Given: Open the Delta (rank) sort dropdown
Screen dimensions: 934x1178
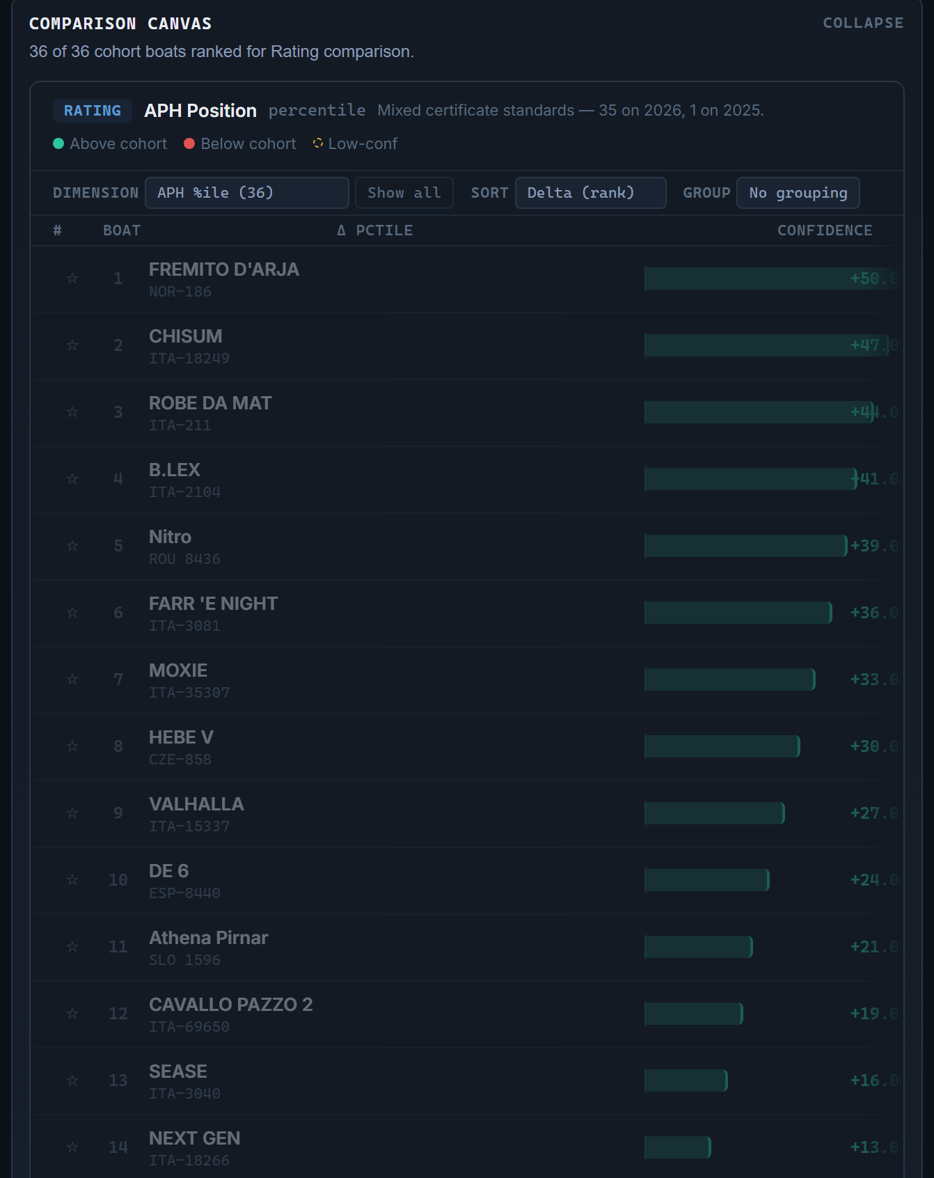Looking at the screenshot, I should coord(590,193).
